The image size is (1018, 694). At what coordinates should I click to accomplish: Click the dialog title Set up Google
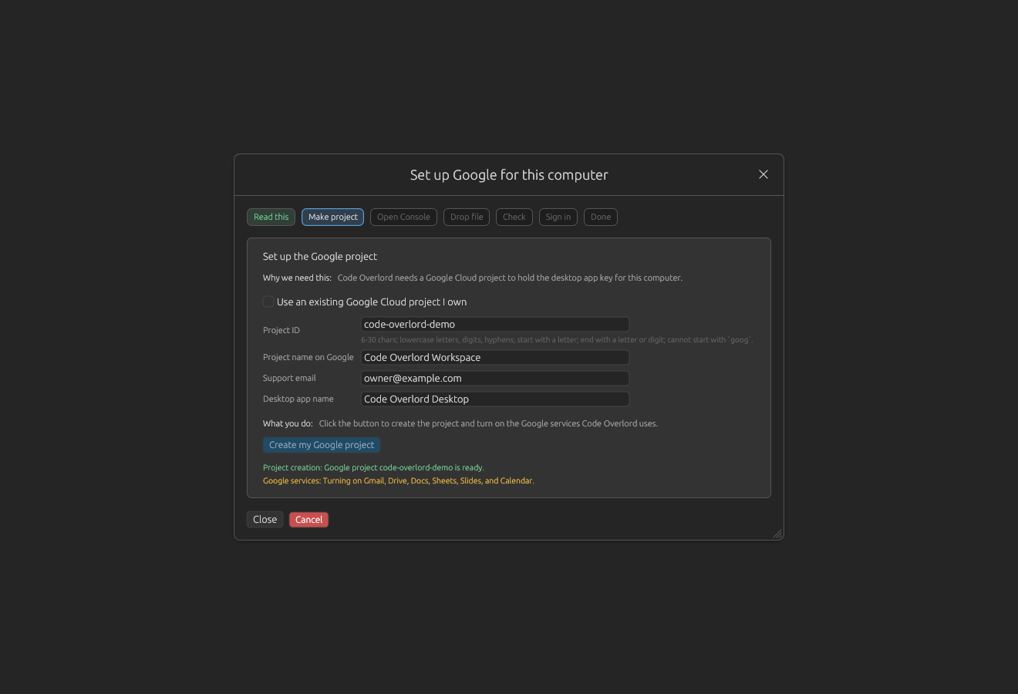click(509, 175)
